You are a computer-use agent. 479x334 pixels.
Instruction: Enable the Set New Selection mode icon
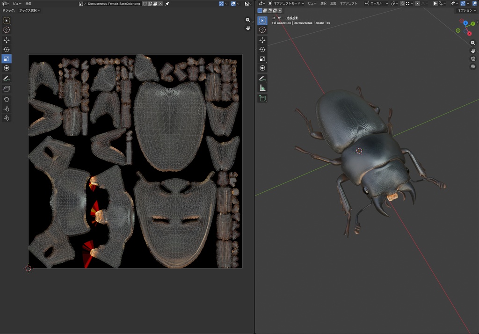260,10
